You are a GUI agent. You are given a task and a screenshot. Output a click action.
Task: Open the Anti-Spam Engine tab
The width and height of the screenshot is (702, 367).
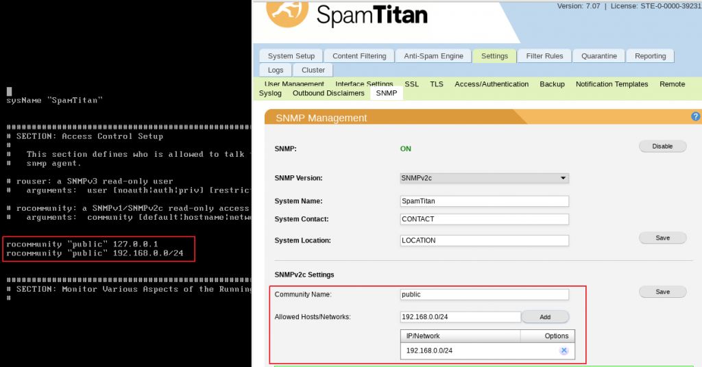pos(433,56)
